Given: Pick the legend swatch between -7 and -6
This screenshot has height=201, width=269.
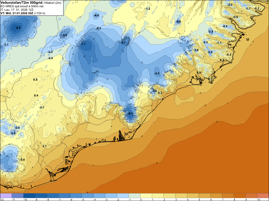Looking at the screenshot, I should [64, 196].
